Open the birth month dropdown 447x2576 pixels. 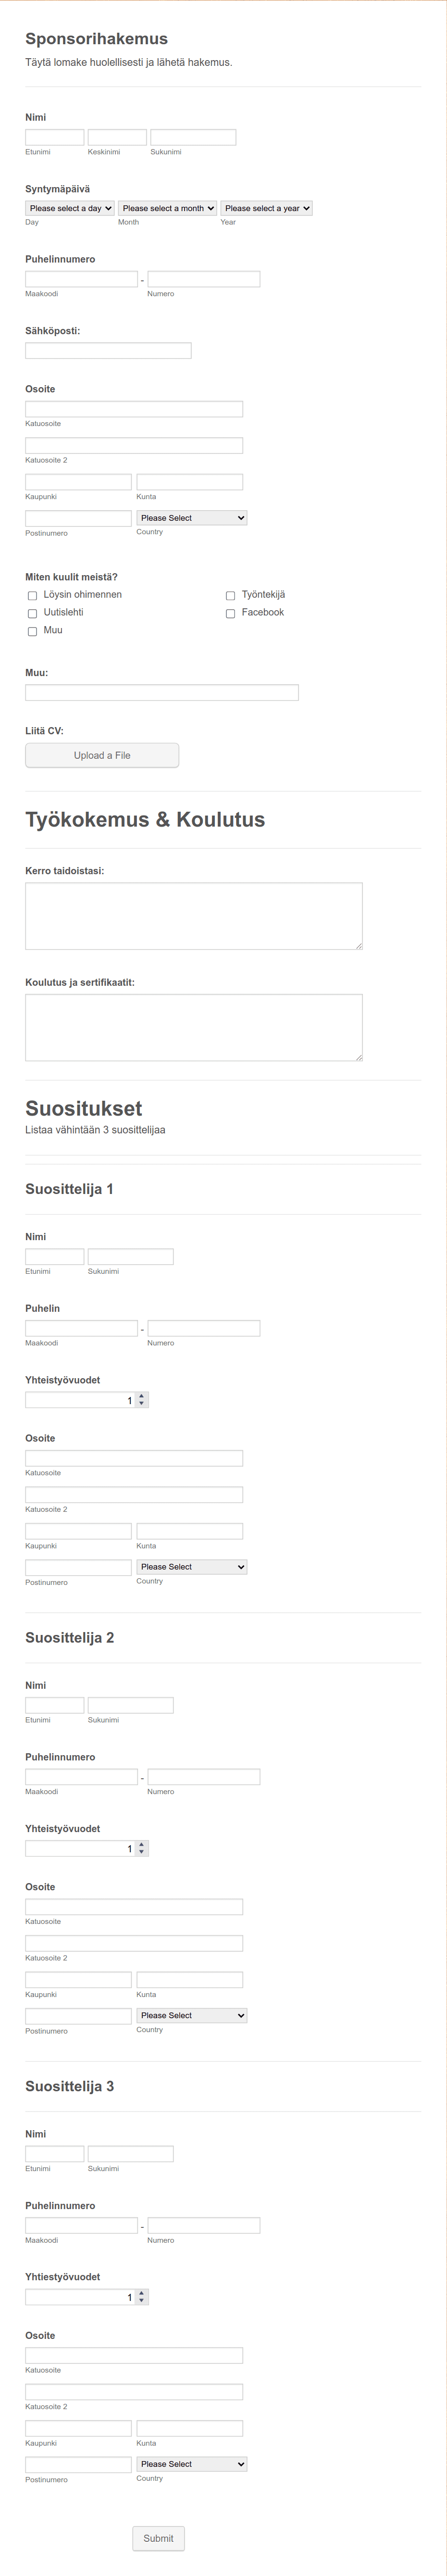coord(167,208)
